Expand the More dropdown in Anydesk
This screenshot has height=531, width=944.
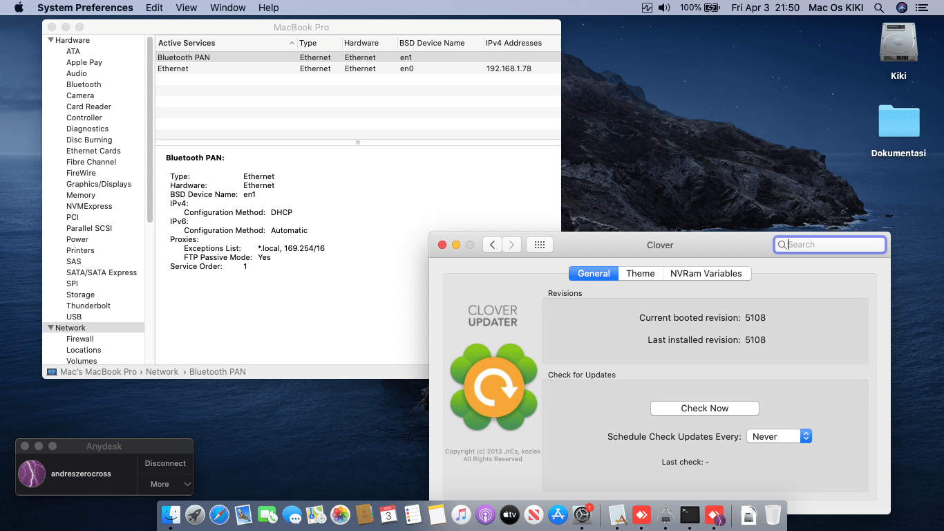165,484
